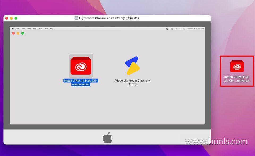This screenshot has width=255, height=156.
Task: Click the 'Adobe Lightroom Classic补丁.pkg' file name label
Action: (132, 82)
